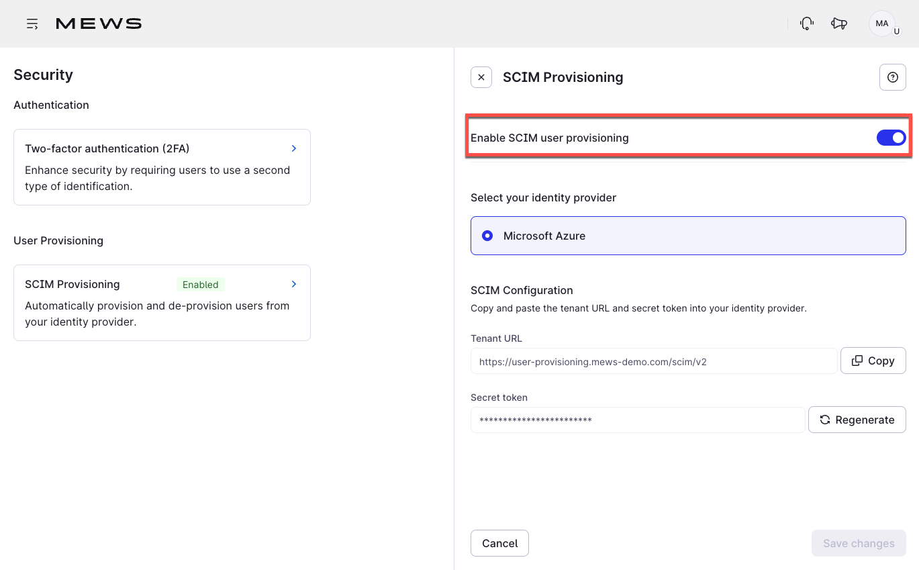Open the MA user profile avatar
The width and height of the screenshot is (919, 570).
(x=881, y=23)
